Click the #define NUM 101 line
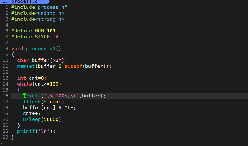Viewport: 248px width, 146px height. [33, 31]
